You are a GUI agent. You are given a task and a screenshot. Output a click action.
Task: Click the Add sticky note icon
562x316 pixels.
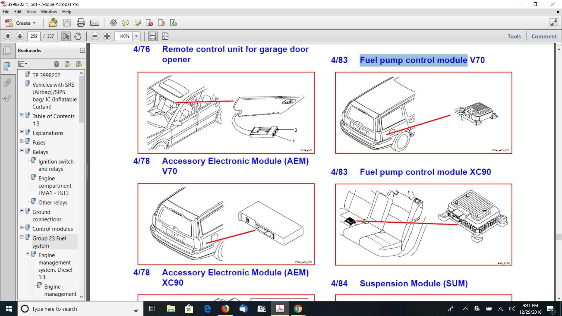point(125,23)
